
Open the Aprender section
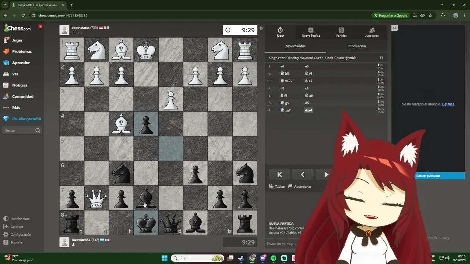point(21,63)
